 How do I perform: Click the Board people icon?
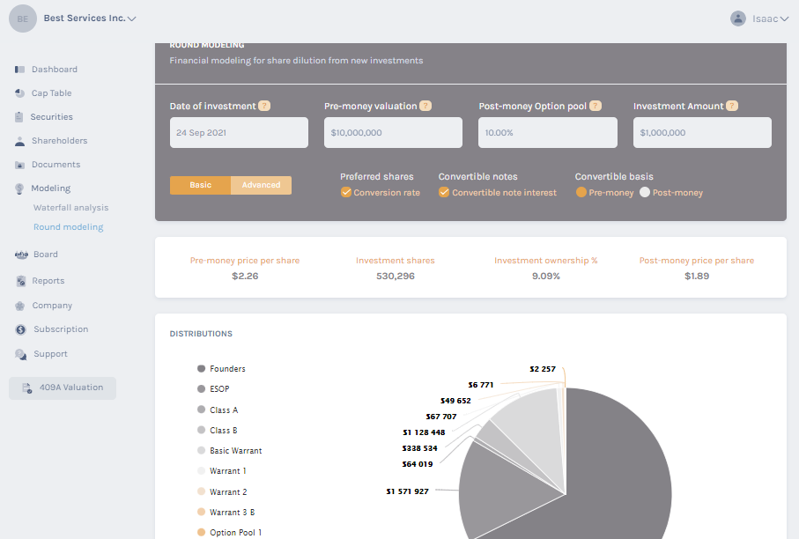(21, 255)
